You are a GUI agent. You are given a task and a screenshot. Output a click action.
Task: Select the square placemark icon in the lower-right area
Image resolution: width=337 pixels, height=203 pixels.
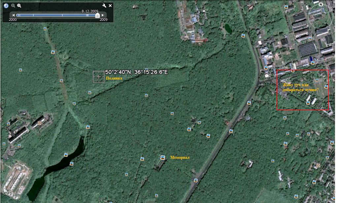[318, 165]
